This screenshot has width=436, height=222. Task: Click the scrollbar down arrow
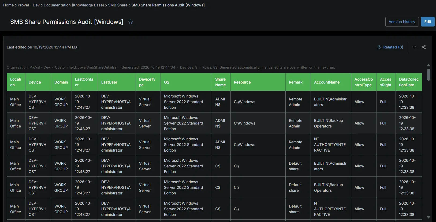pyautogui.click(x=428, y=217)
